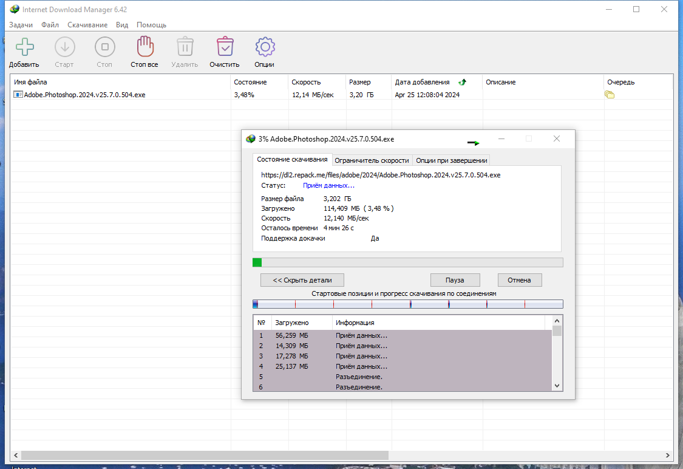Open the Скачивание menu
The height and width of the screenshot is (469, 683).
point(87,25)
